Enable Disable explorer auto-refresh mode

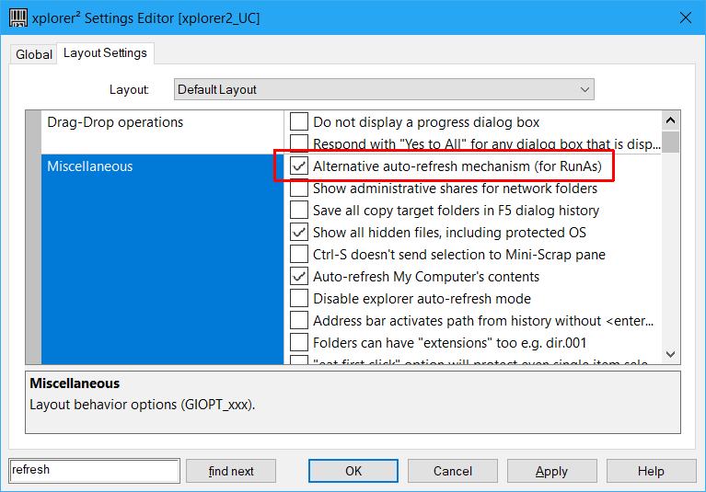pyautogui.click(x=299, y=298)
